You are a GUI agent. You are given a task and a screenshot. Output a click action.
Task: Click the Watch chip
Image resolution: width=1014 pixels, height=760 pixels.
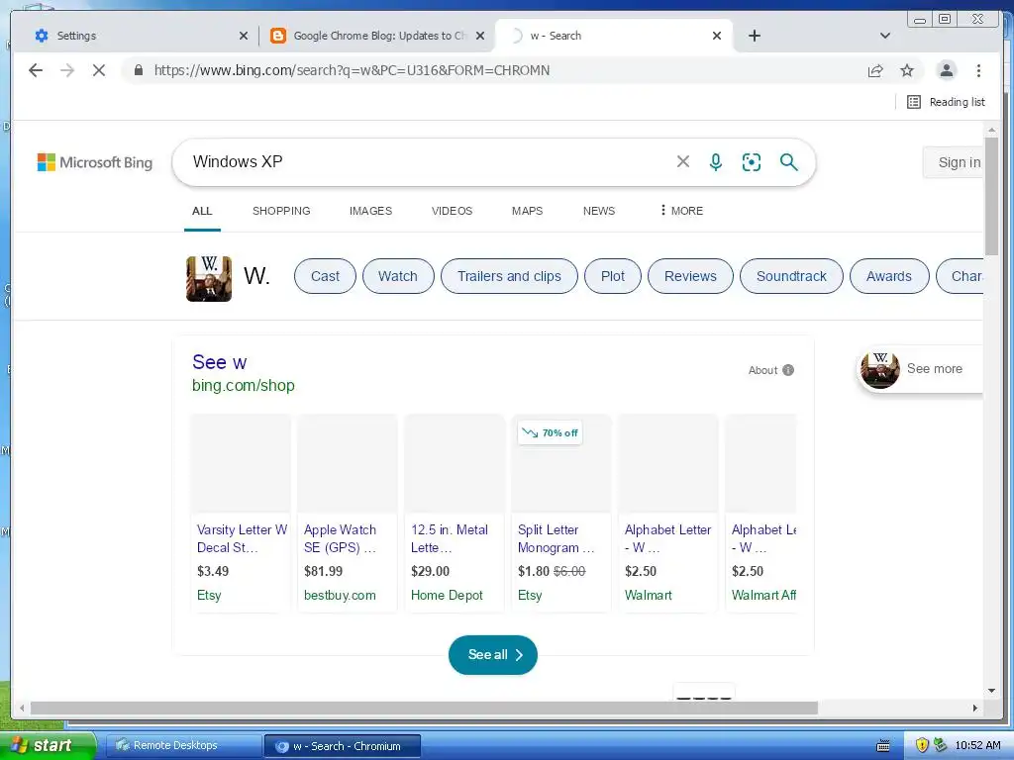coord(398,276)
